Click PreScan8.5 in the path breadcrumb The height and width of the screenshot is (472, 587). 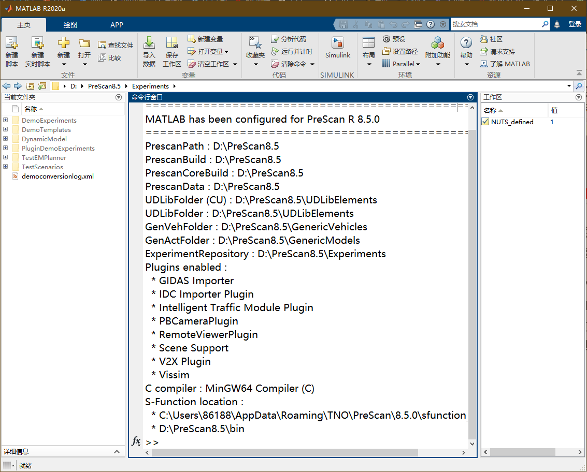pos(105,86)
